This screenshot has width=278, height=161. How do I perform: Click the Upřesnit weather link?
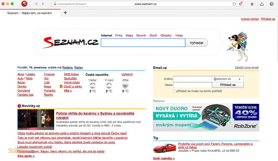click(x=127, y=74)
